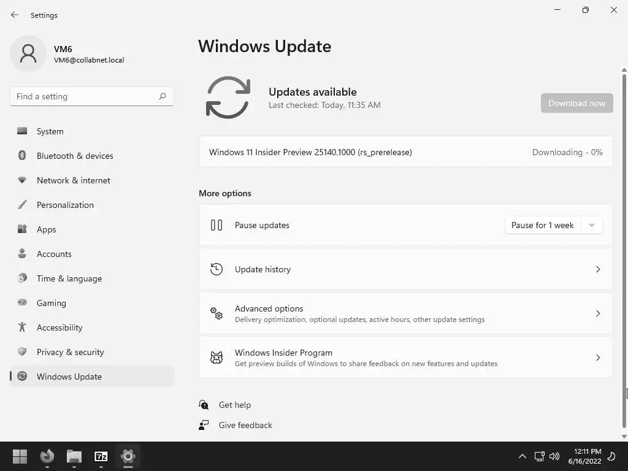Click the Windows Insider Program cat icon
This screenshot has height=471, width=628.
pos(216,358)
